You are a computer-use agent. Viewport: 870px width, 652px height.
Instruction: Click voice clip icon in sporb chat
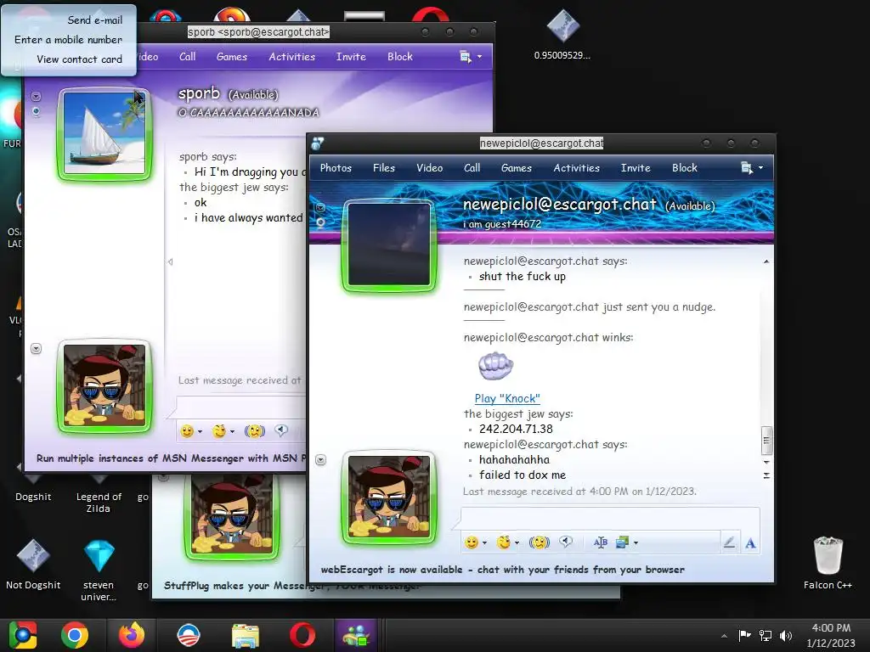281,430
